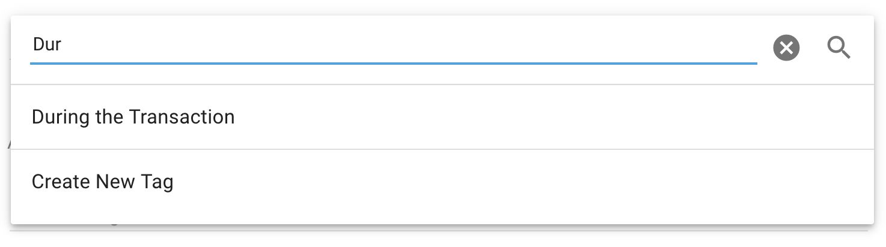Choose the "Create New Tag" option
The image size is (886, 247).
[x=103, y=182]
